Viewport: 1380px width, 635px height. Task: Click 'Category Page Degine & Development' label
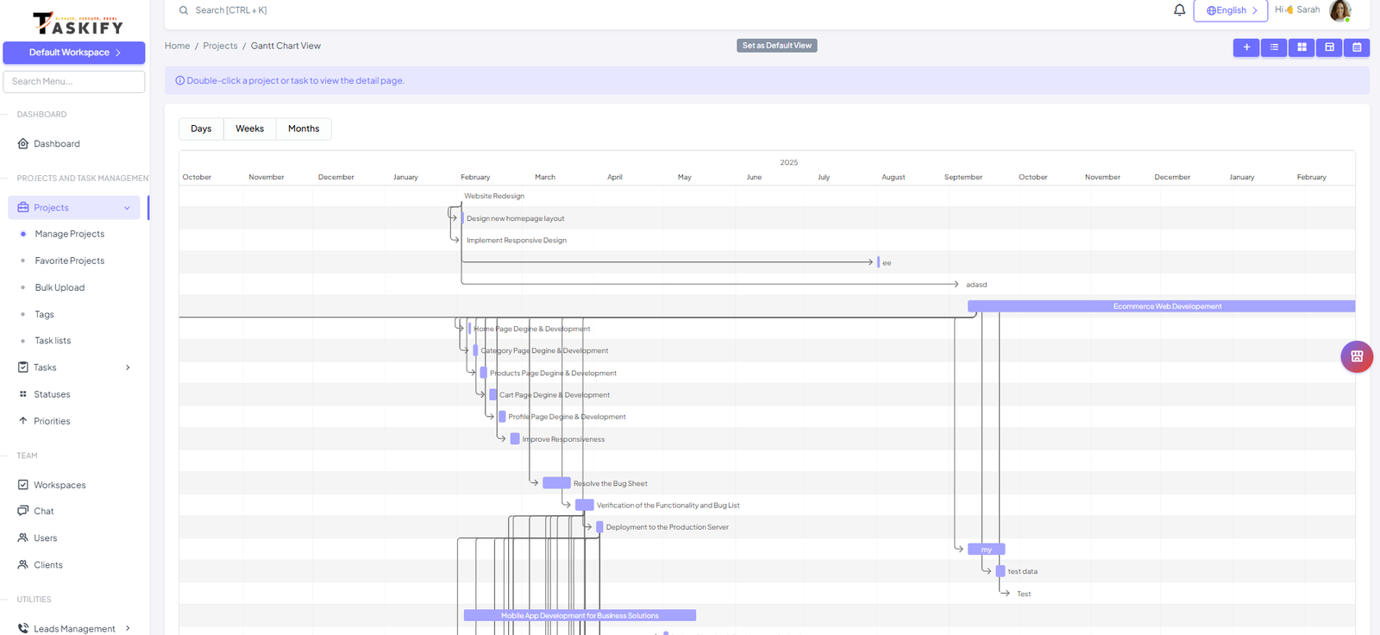(544, 351)
